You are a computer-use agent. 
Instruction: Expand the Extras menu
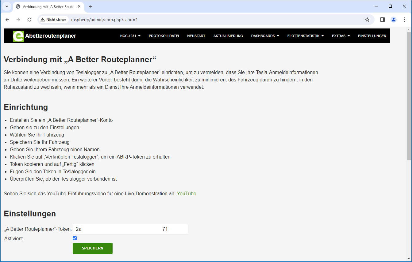point(341,36)
